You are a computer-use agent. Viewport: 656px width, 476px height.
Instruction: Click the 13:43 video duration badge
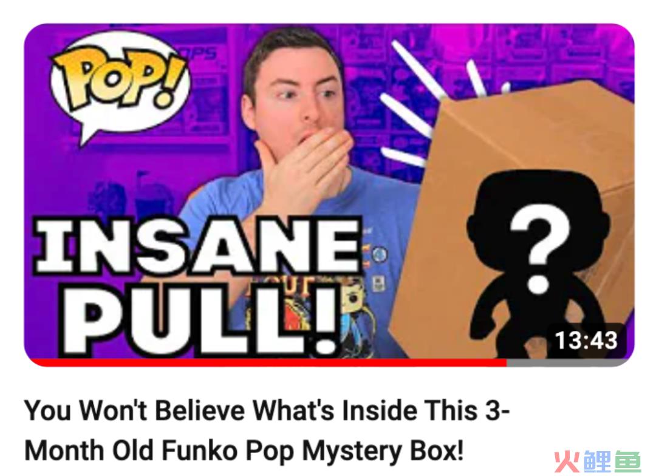coord(587,340)
